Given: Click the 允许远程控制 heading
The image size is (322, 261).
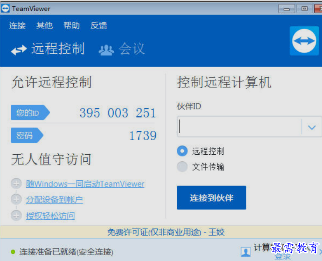Looking at the screenshot, I should click(x=51, y=82).
